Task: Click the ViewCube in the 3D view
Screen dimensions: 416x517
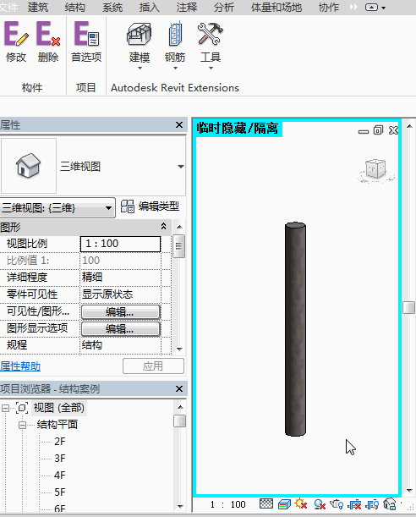Action: click(x=375, y=170)
